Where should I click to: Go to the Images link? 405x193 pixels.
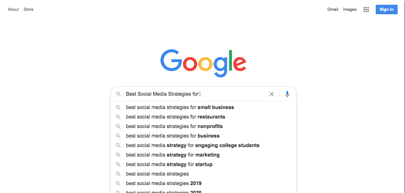pos(350,10)
